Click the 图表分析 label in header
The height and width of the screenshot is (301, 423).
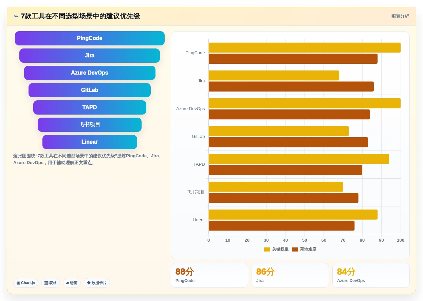coord(400,16)
